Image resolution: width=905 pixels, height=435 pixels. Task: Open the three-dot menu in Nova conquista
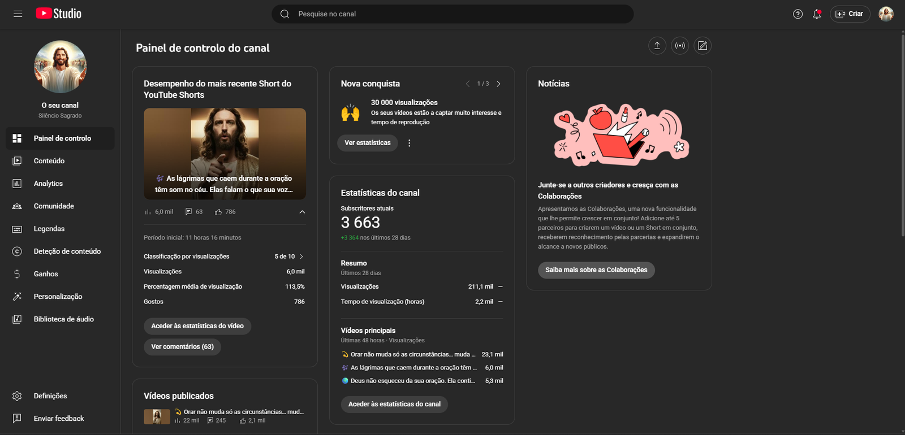click(x=410, y=143)
